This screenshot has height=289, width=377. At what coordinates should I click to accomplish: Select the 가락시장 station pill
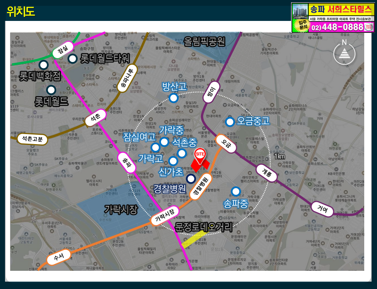165,216
